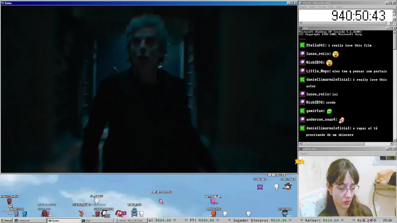Minimize the camera.exe window
The image size is (397, 223).
click(x=387, y=149)
